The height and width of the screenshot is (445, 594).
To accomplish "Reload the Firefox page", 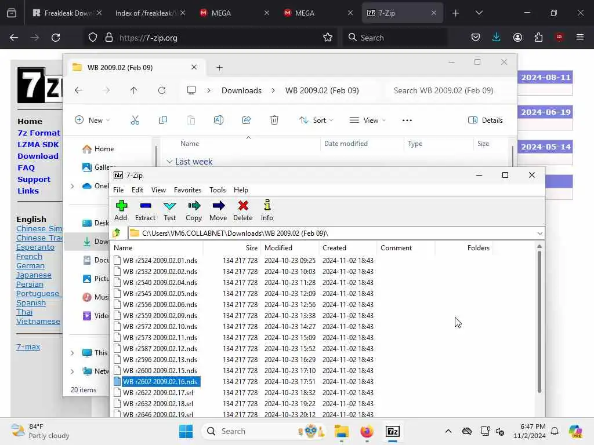I will point(56,38).
